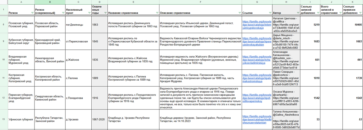The width and height of the screenshot is (363, 130).
Task: Open familio link for Жайское record
Action: [257, 60]
